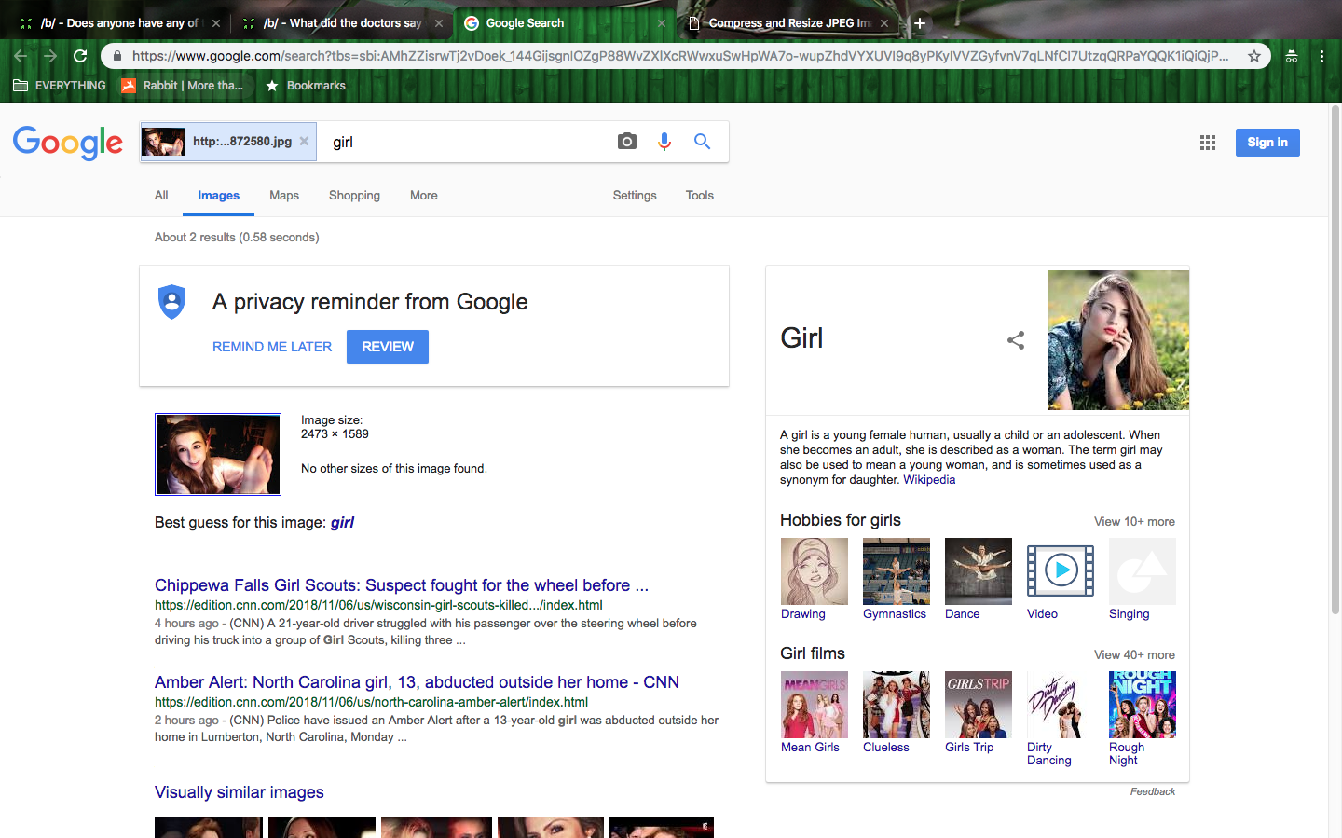Select the Images search tab
Screen dimensions: 1342x838
coord(219,196)
